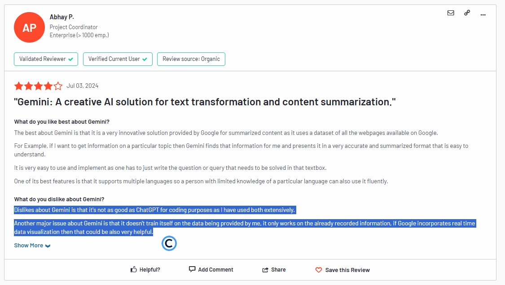Click the sentence "It is very easy to use"
Viewport: 505px width, 285px height.
pyautogui.click(x=171, y=168)
